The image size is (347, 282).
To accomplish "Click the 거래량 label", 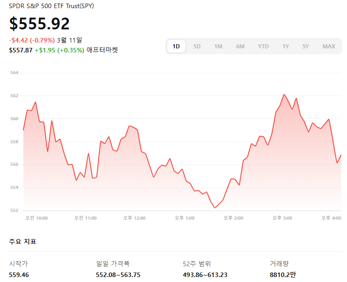I will (x=280, y=263).
